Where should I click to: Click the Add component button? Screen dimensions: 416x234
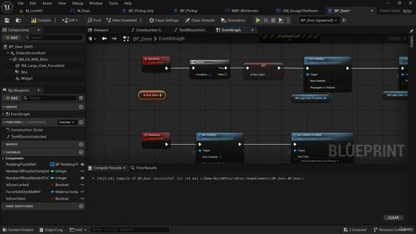(x=12, y=38)
